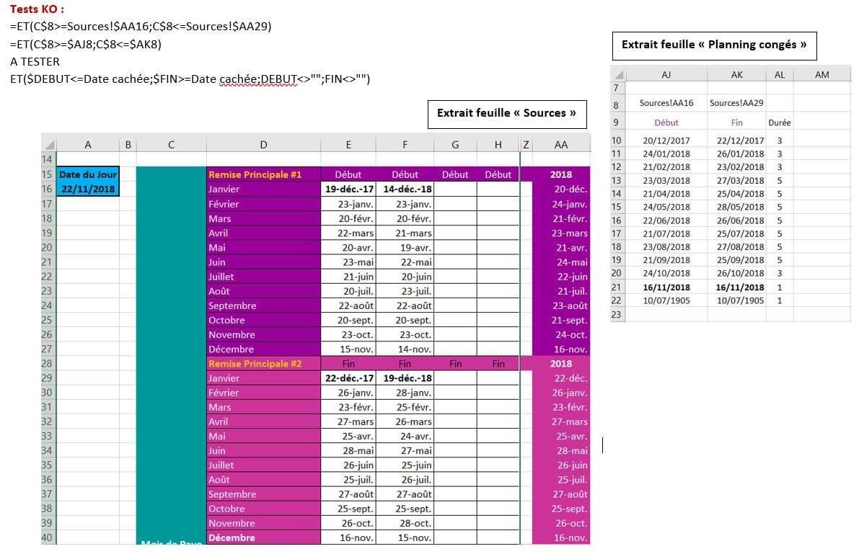Click the 'Sources!AA29' cell in column AK
This screenshot has height=554, width=859.
(x=736, y=103)
